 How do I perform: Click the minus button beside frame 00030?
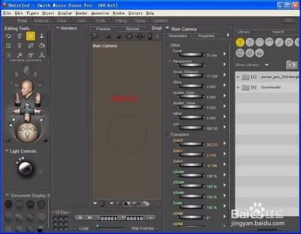click(151, 218)
